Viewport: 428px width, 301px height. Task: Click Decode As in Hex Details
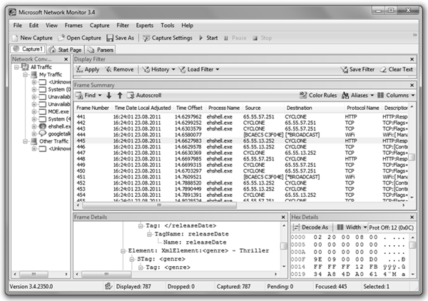(x=310, y=228)
